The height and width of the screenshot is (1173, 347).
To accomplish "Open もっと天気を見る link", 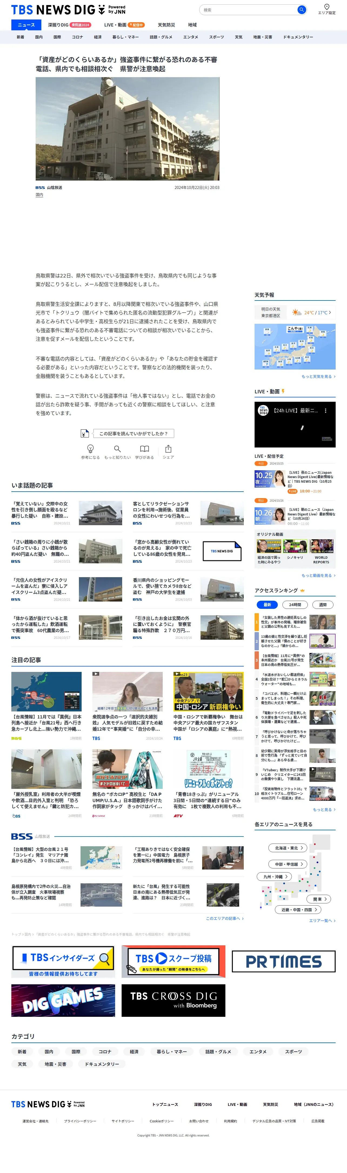I will point(318,377).
